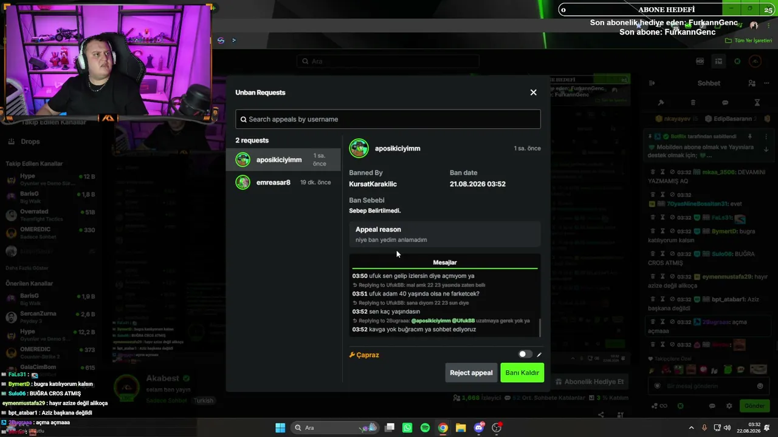The height and width of the screenshot is (437, 778).
Task: Open GalaCimBom recommended channel
Action: tap(51, 369)
